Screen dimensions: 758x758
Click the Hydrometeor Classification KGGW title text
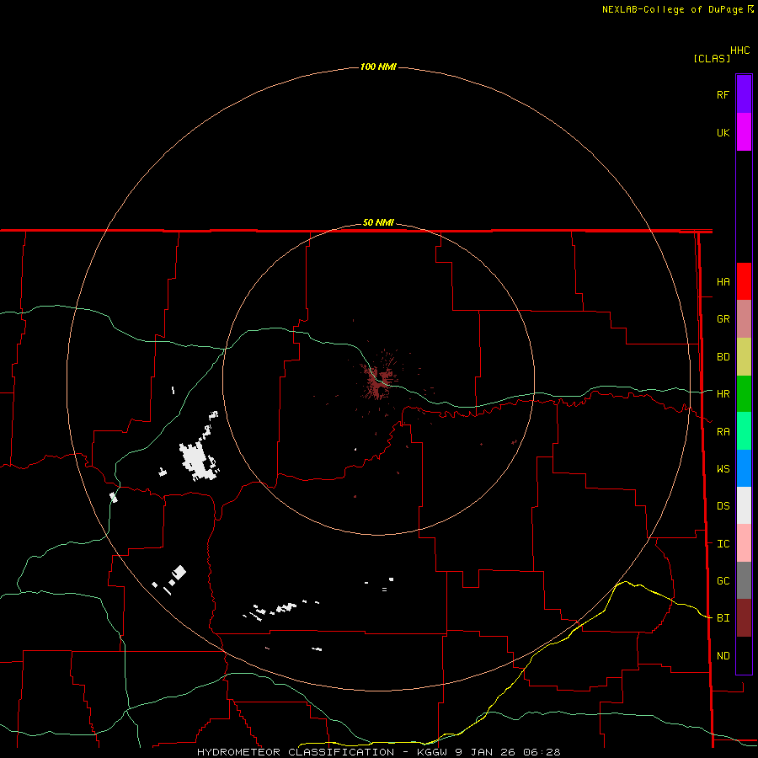pos(378,752)
